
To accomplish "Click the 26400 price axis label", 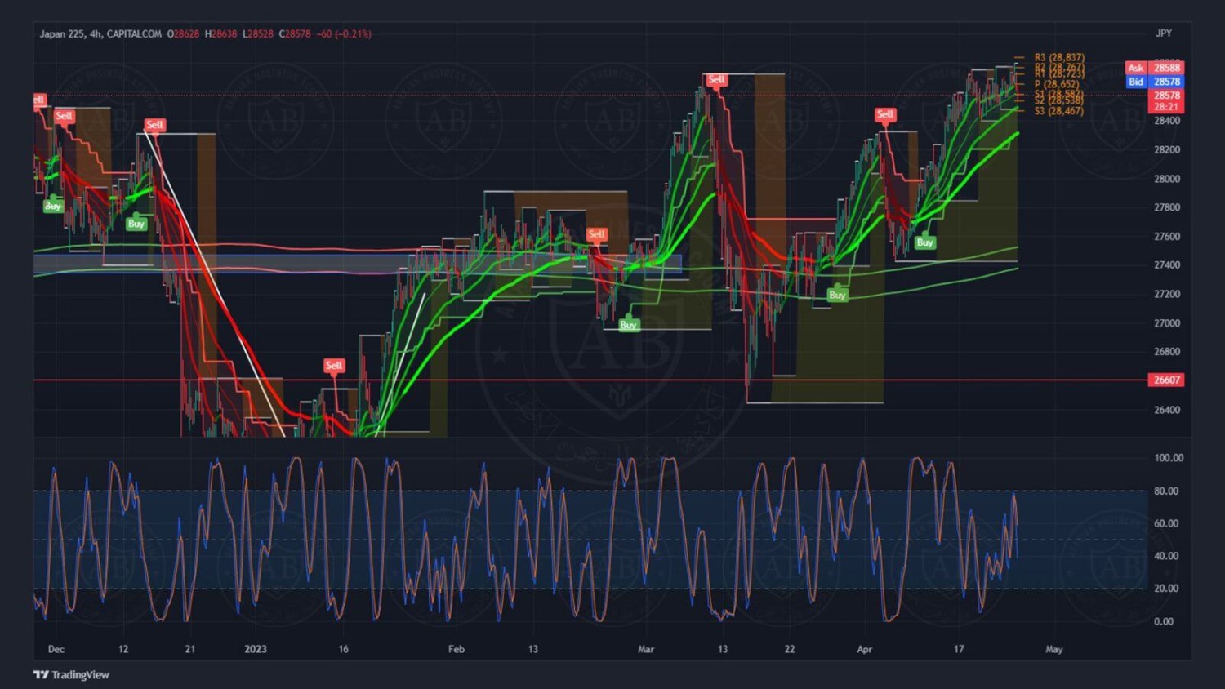I will (1167, 410).
